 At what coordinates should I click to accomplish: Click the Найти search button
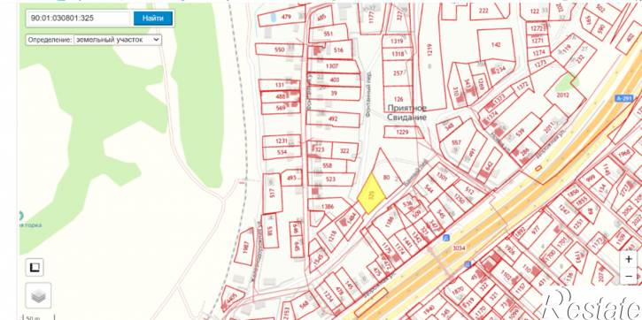[x=153, y=19]
